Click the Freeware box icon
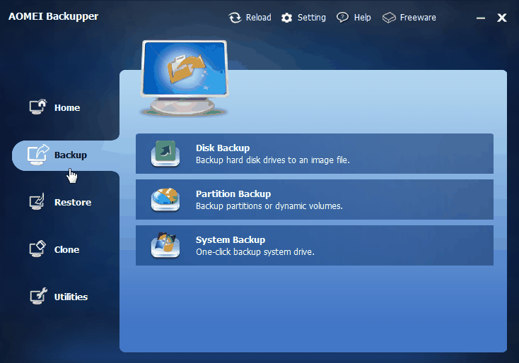519x363 pixels. tap(389, 18)
